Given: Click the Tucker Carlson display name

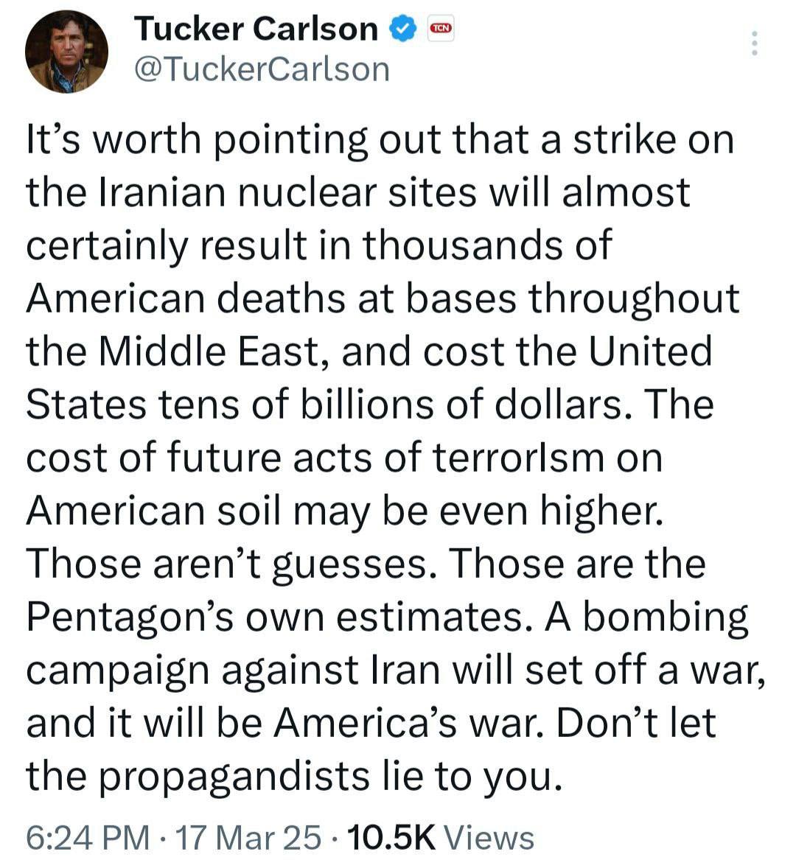Looking at the screenshot, I should (x=256, y=29).
